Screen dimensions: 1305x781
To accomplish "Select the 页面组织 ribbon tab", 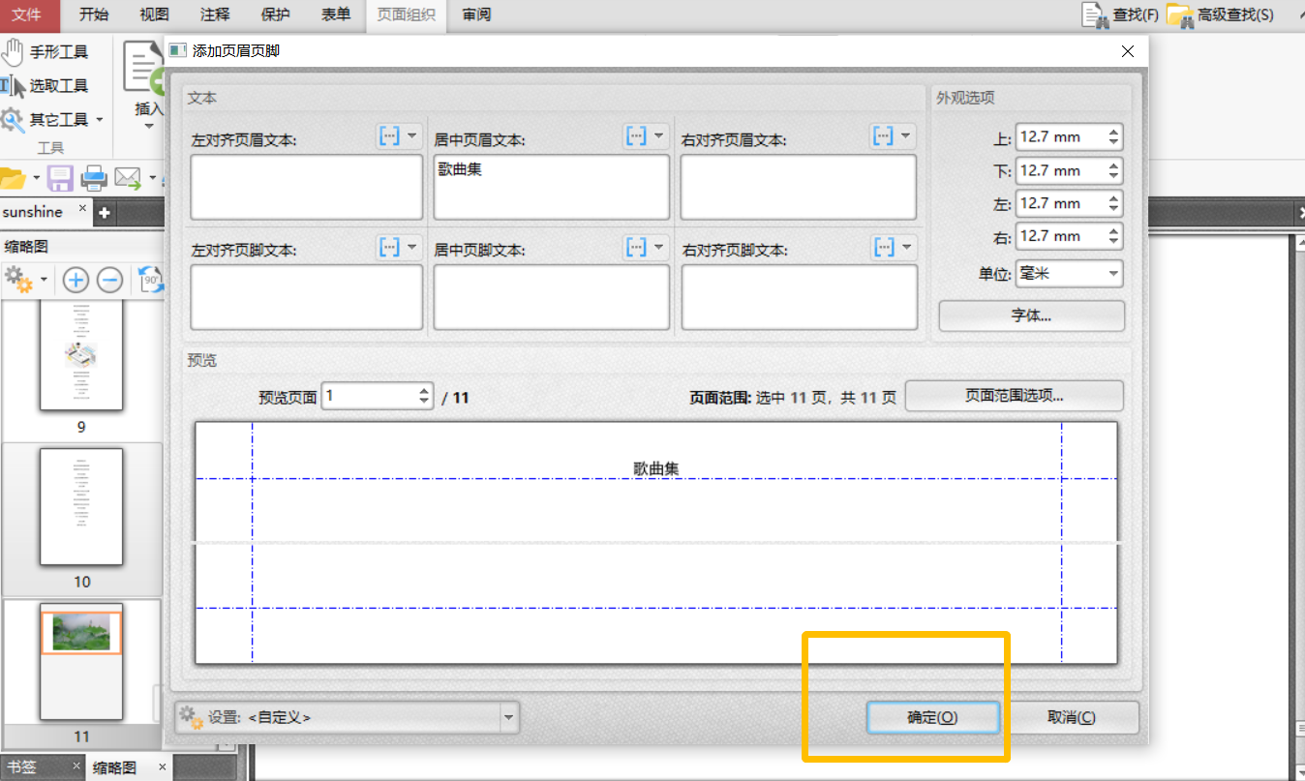I will 406,15.
